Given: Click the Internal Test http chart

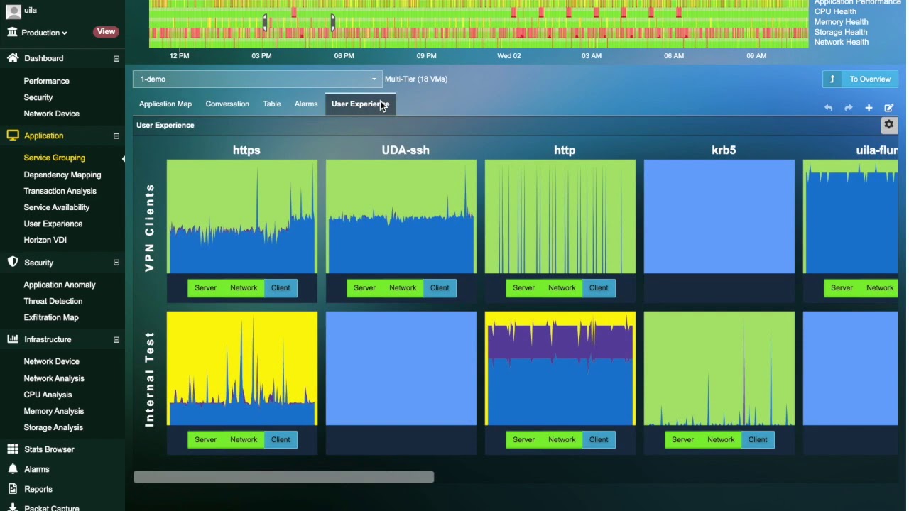Looking at the screenshot, I should tap(560, 368).
